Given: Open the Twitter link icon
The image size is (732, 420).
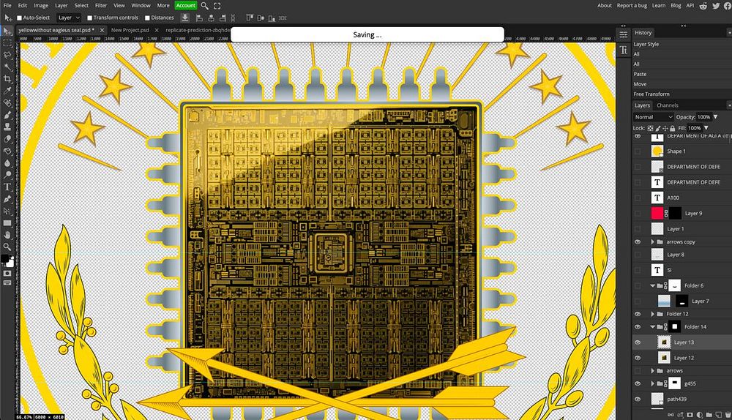Looking at the screenshot, I should coord(716,6).
